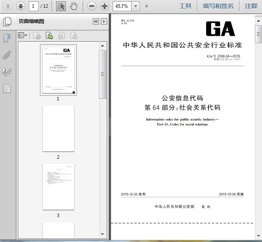Click the document scrollbar down arrow

click(x=259, y=236)
